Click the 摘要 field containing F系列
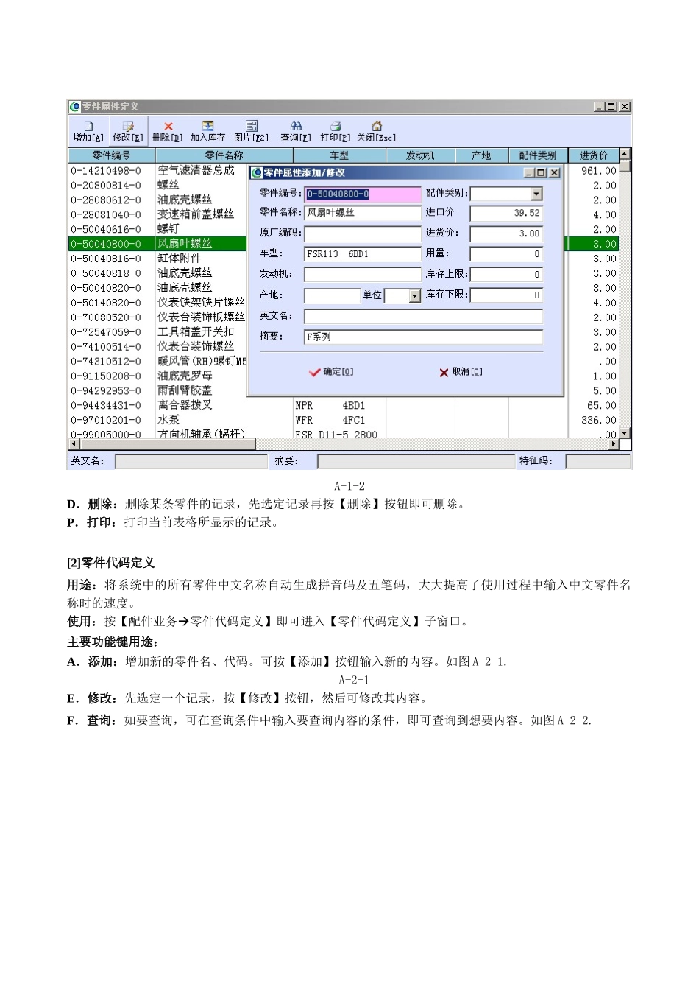The height and width of the screenshot is (990, 699). click(423, 337)
